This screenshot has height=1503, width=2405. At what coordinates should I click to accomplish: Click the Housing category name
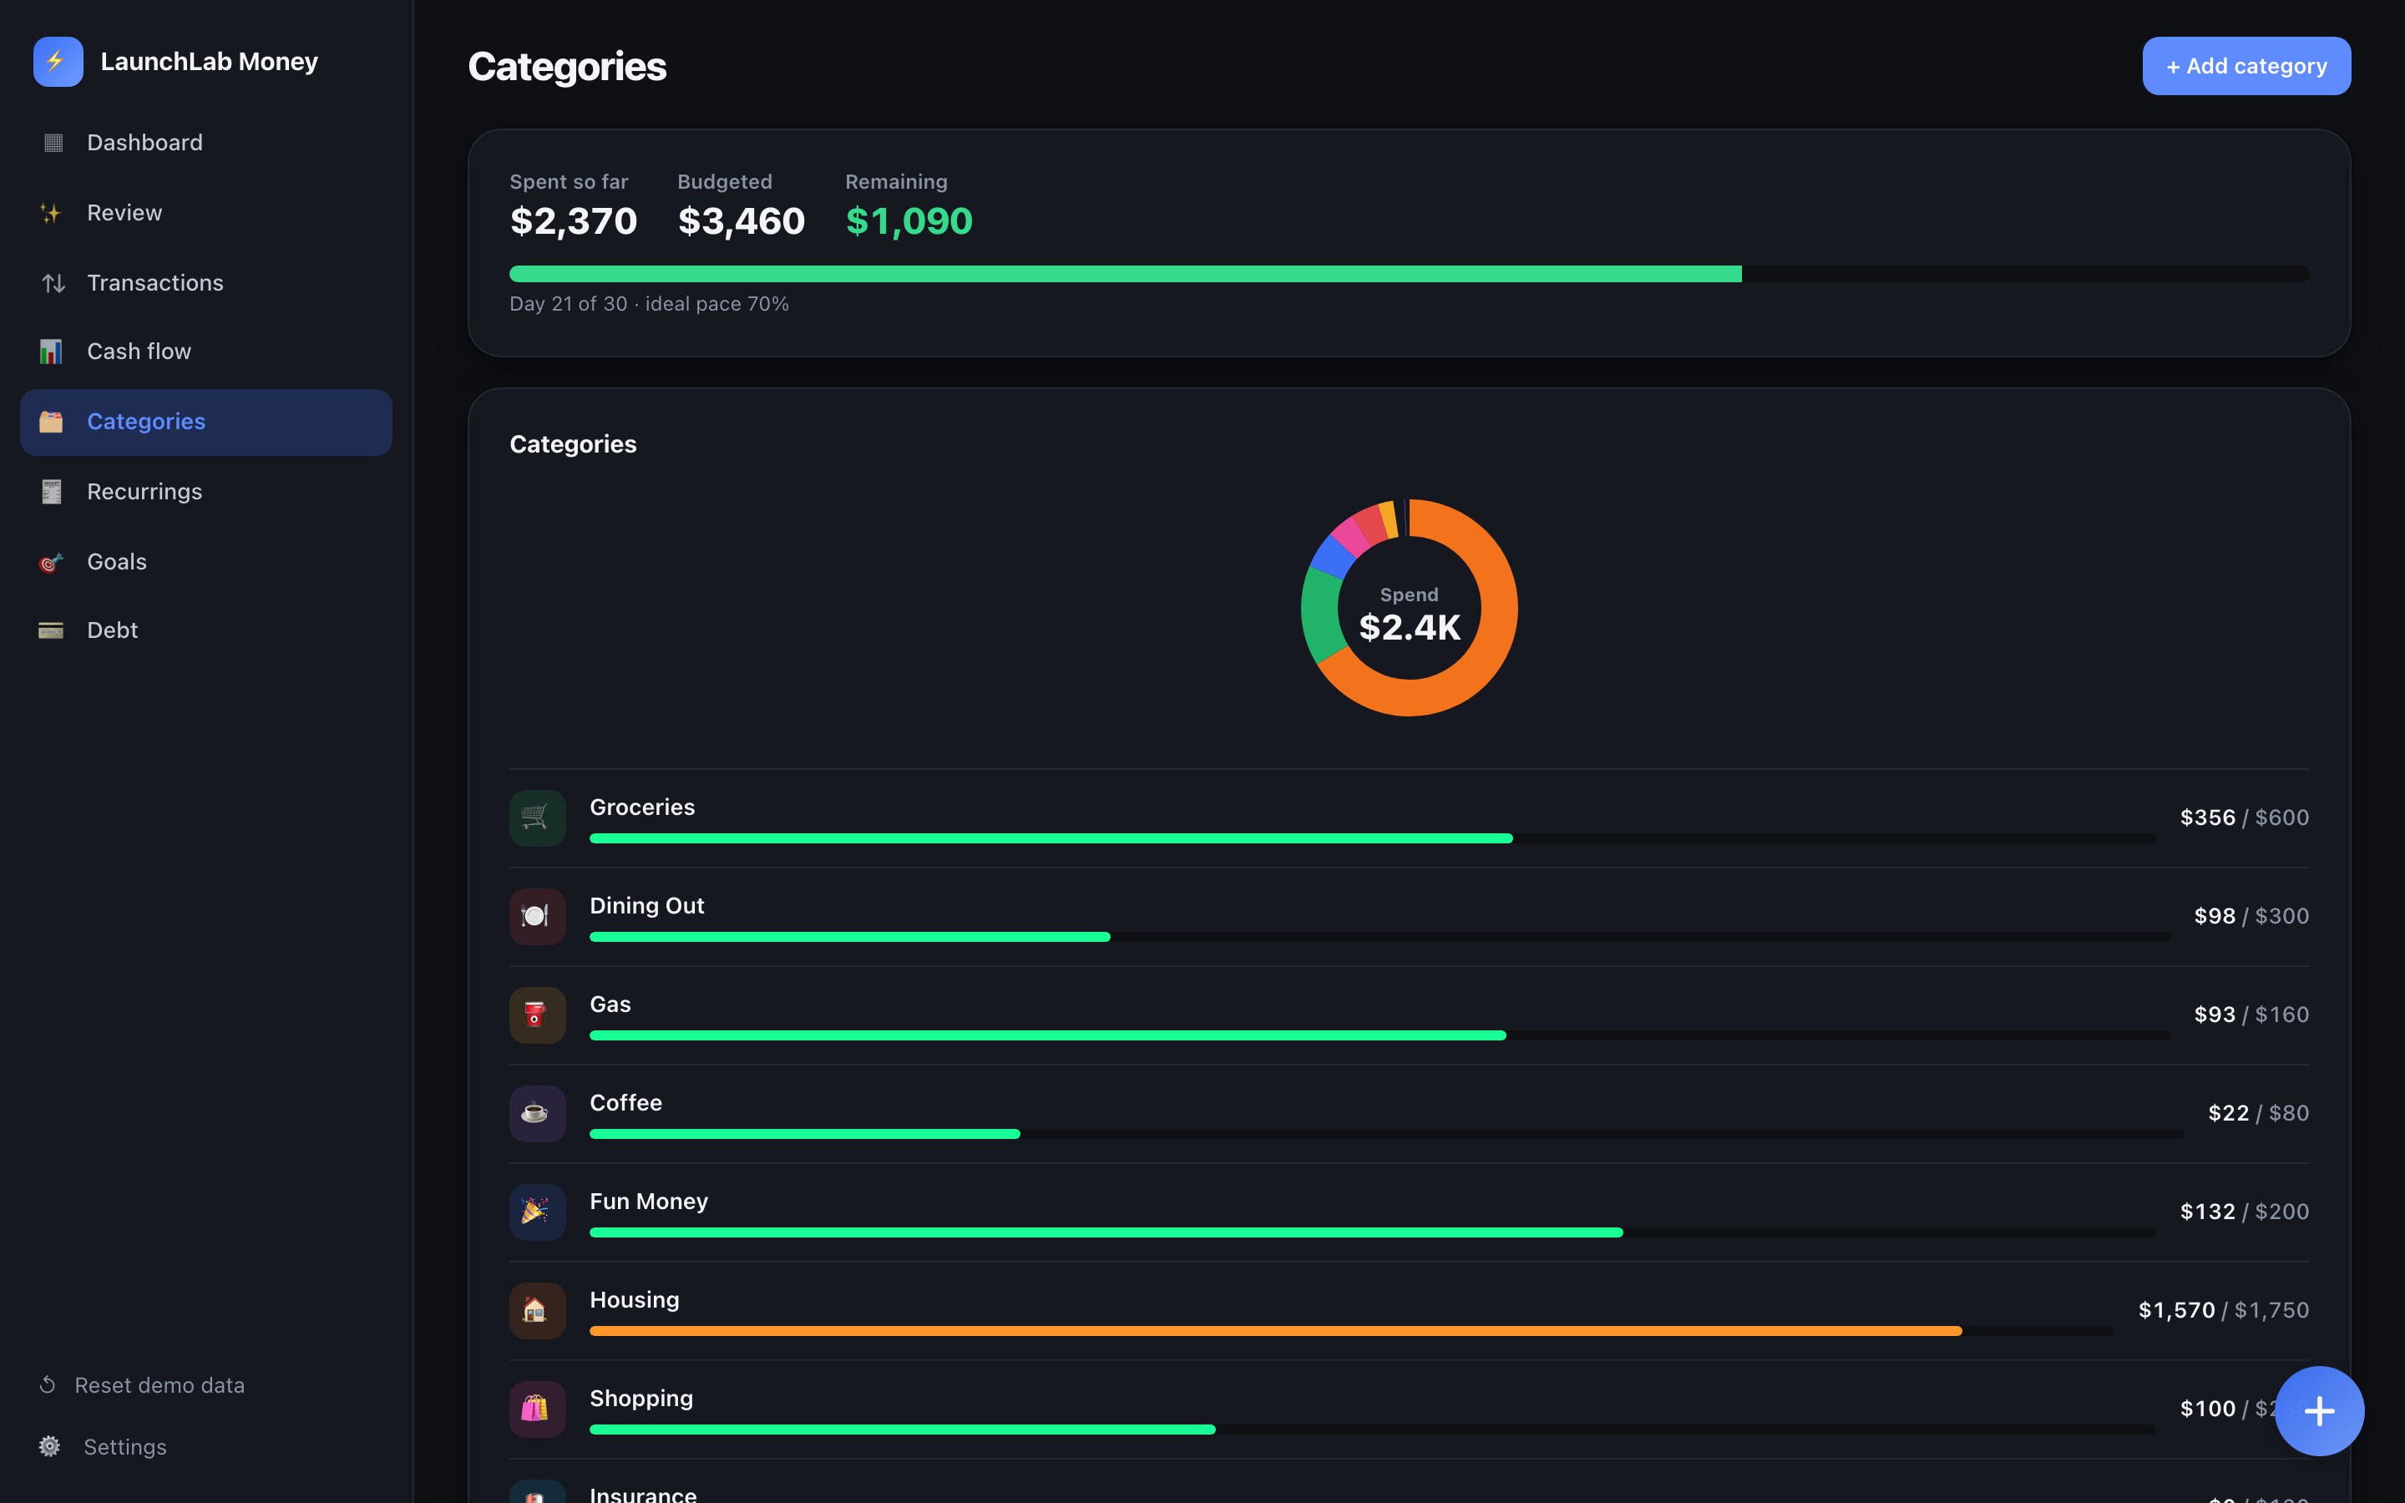(635, 1299)
